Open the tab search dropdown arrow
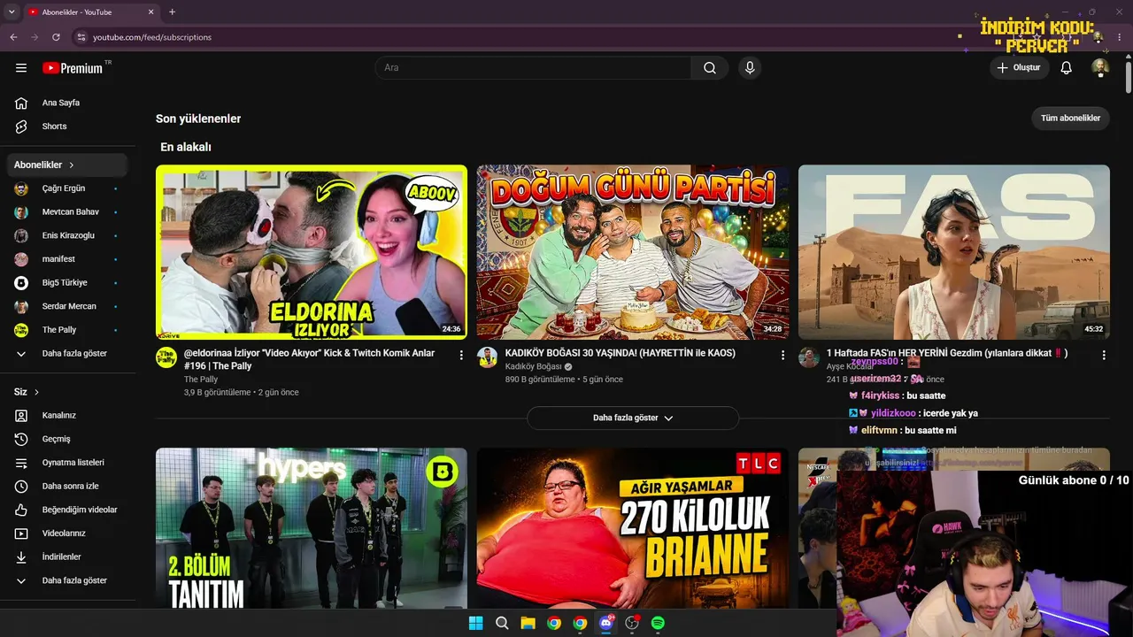 [10, 12]
